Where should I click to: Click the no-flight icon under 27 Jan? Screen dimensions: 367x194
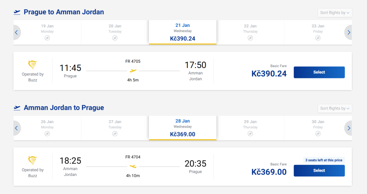click(x=115, y=134)
